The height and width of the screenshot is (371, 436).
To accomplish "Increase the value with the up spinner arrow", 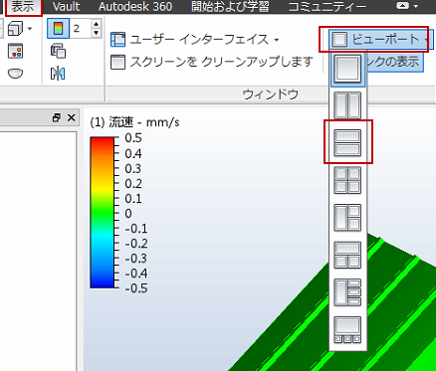I will 96,24.
